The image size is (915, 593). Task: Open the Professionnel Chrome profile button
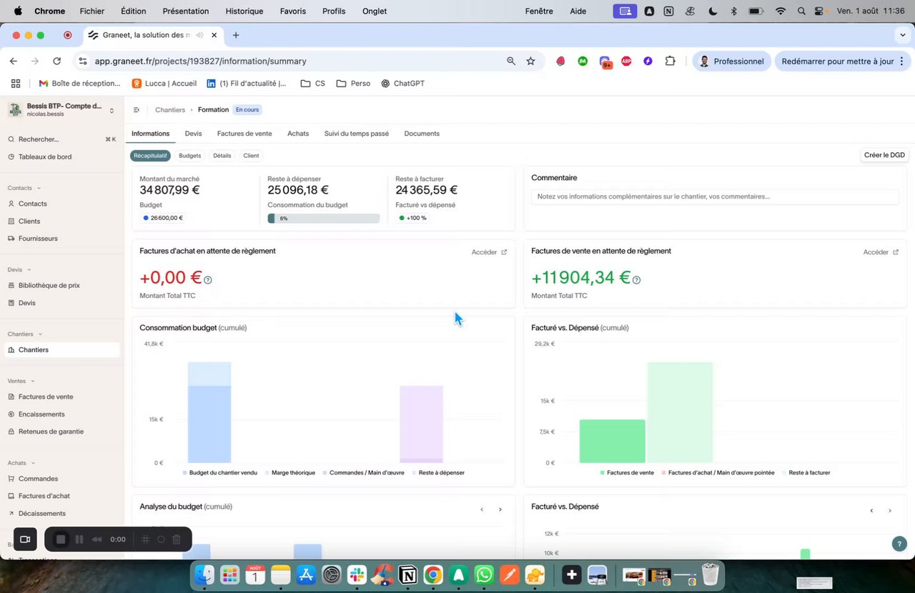(x=731, y=61)
